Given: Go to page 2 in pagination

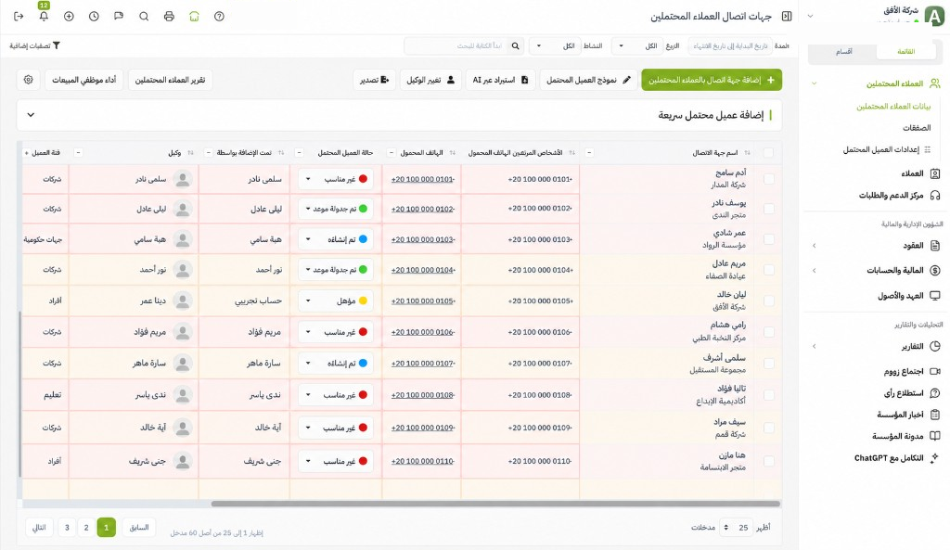Looking at the screenshot, I should [86, 528].
